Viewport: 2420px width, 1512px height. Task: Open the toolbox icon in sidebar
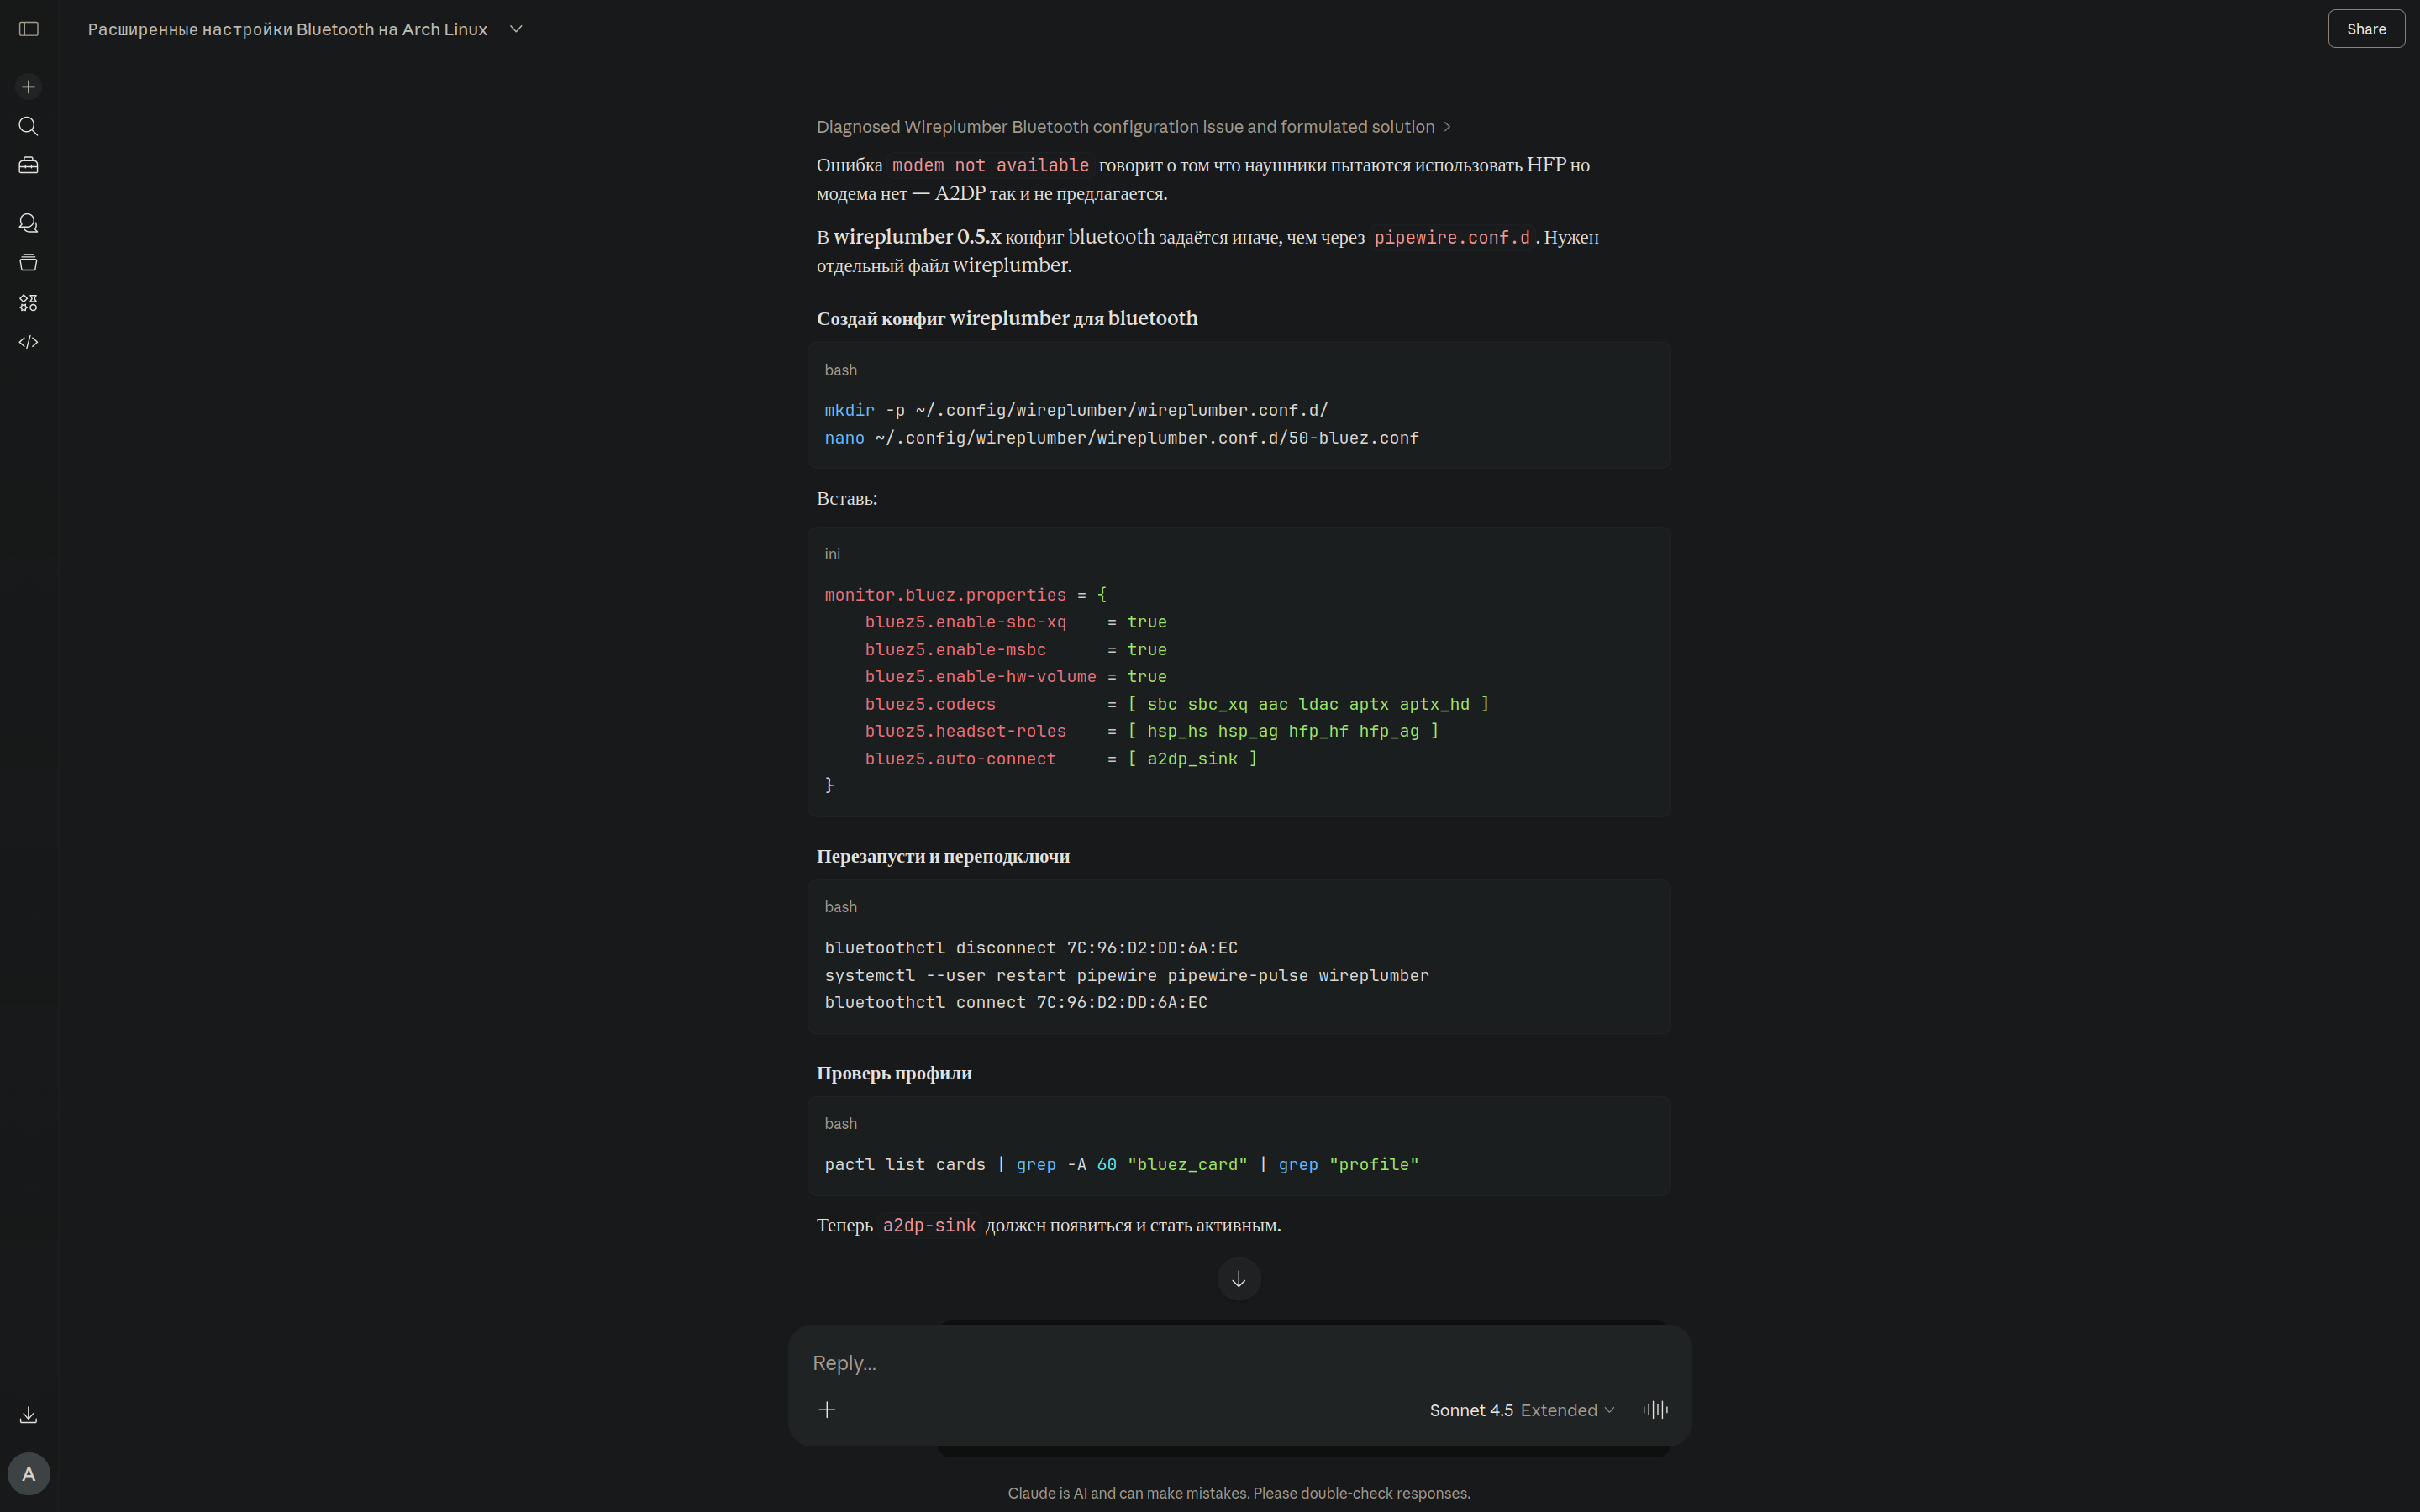point(29,165)
